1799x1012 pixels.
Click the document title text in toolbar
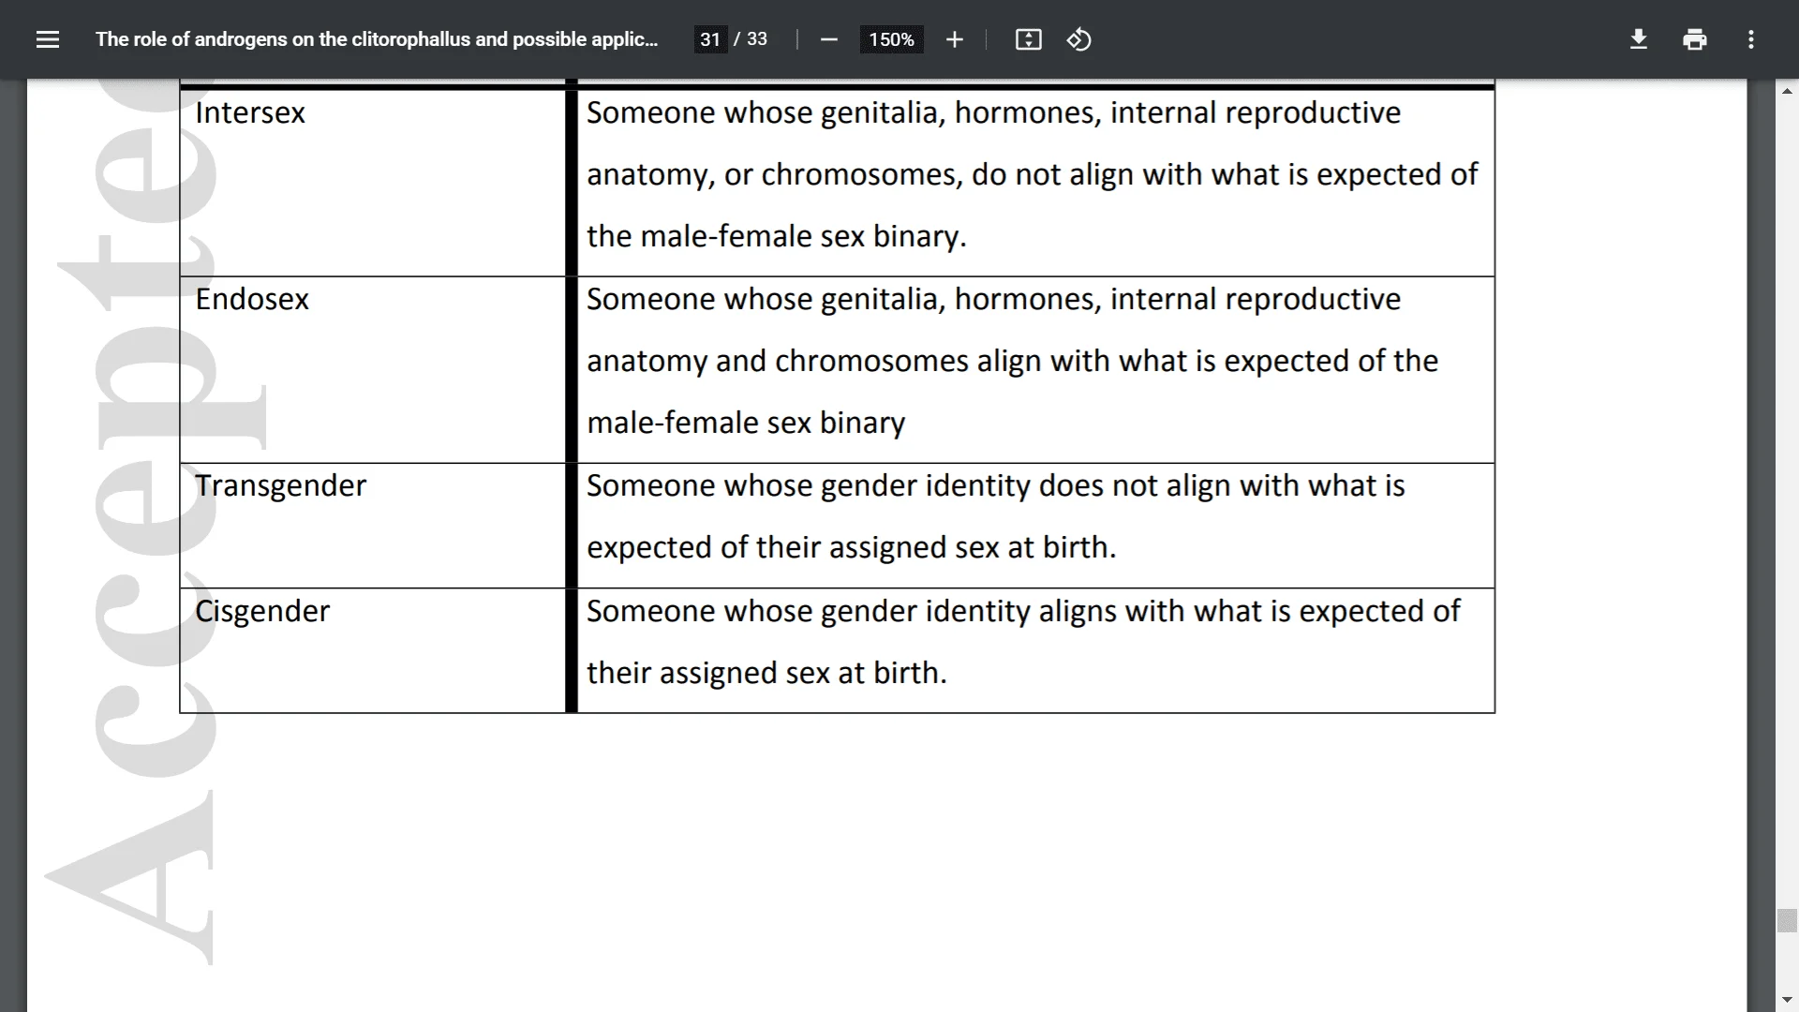(377, 39)
